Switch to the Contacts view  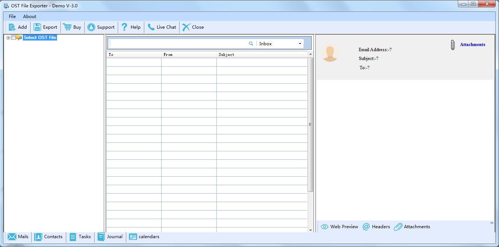click(48, 237)
